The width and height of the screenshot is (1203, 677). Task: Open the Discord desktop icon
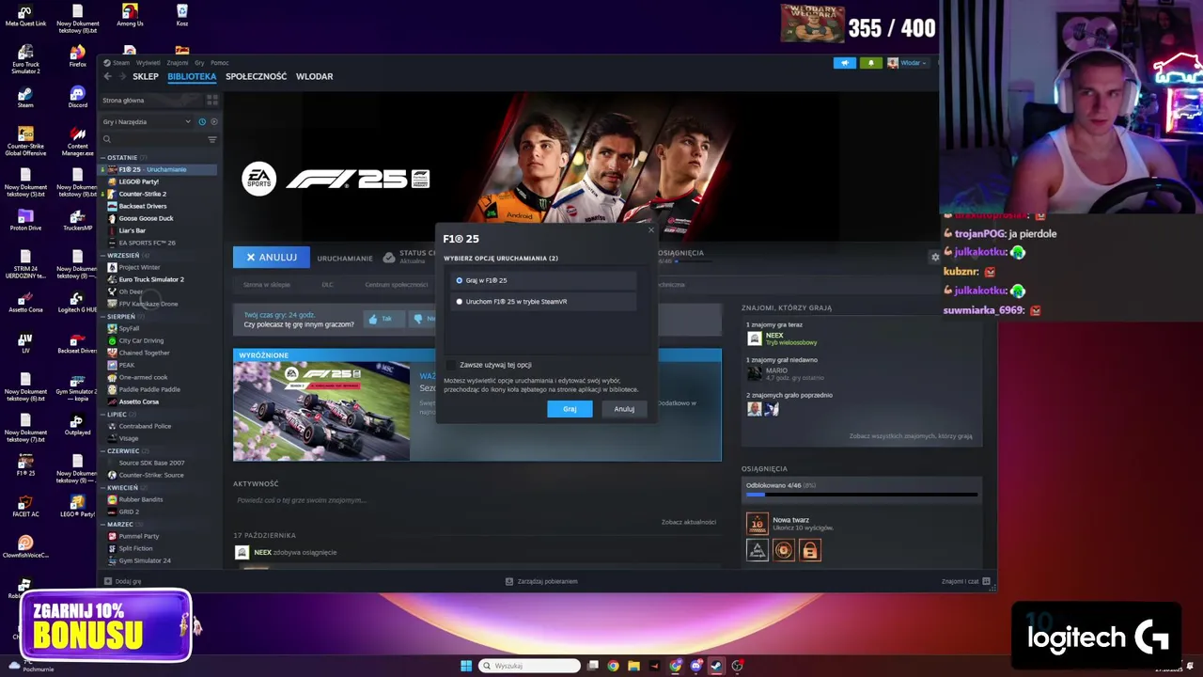[77, 98]
